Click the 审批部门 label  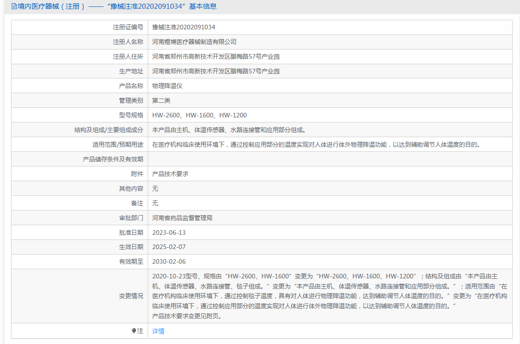point(131,217)
